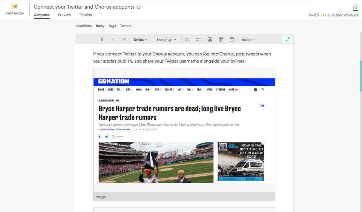
Task: Expand the Headings dropdown
Action: [x=166, y=40]
